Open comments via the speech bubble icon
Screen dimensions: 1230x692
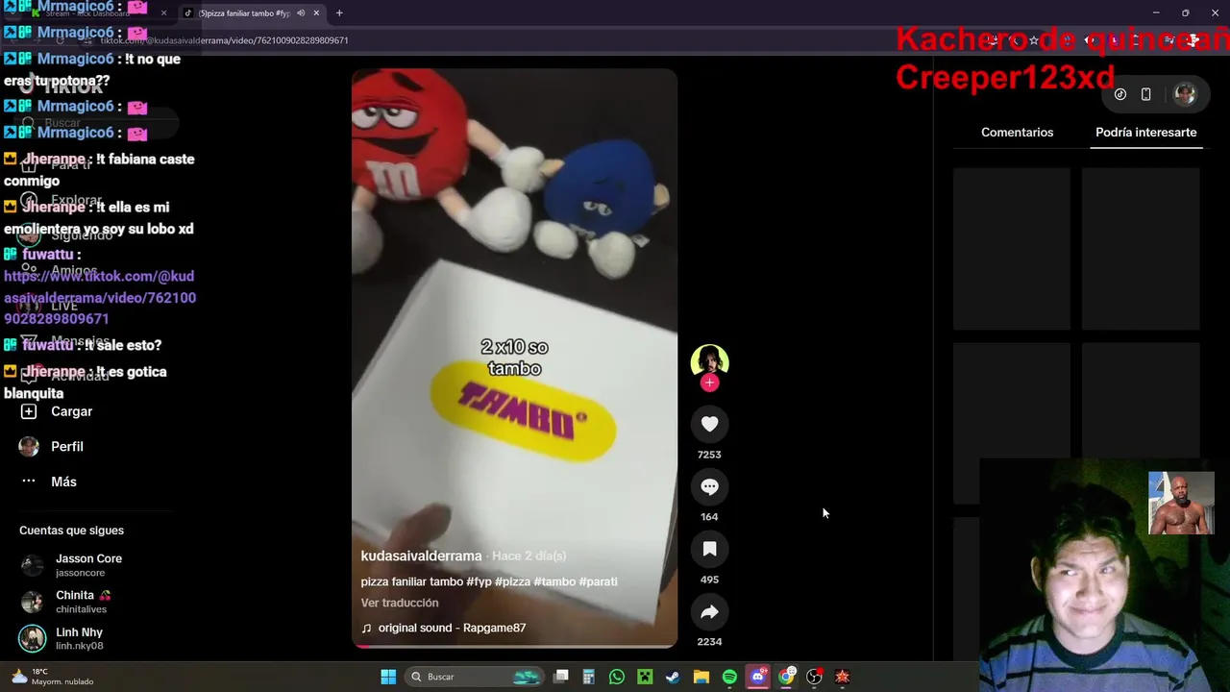point(709,486)
